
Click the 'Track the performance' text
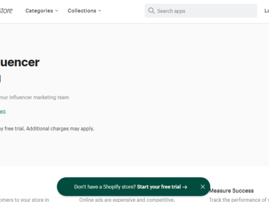pyautogui.click(x=239, y=200)
